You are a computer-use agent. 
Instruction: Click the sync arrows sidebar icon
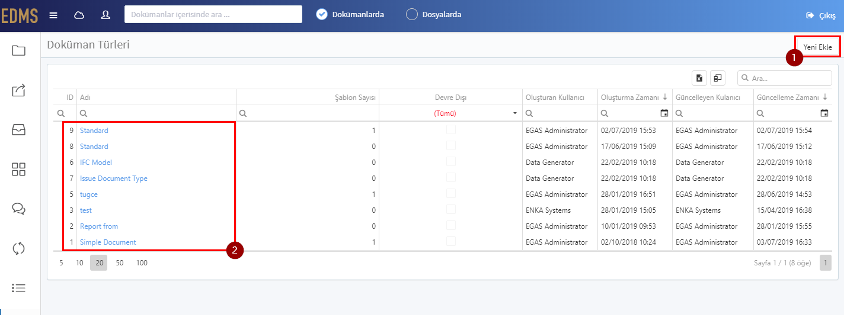point(18,248)
